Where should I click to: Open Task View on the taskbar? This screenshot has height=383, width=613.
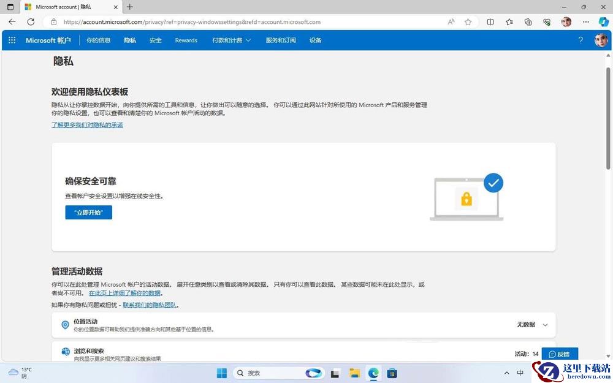pos(335,374)
